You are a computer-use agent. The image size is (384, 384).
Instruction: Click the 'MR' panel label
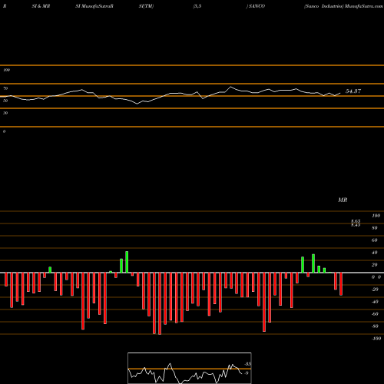coord(343,200)
